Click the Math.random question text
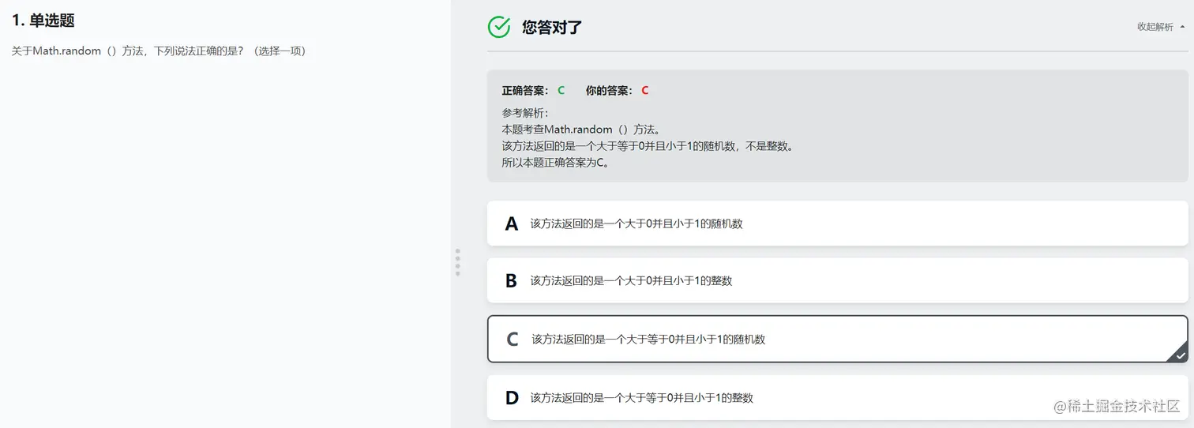The width and height of the screenshot is (1194, 428). 158,51
